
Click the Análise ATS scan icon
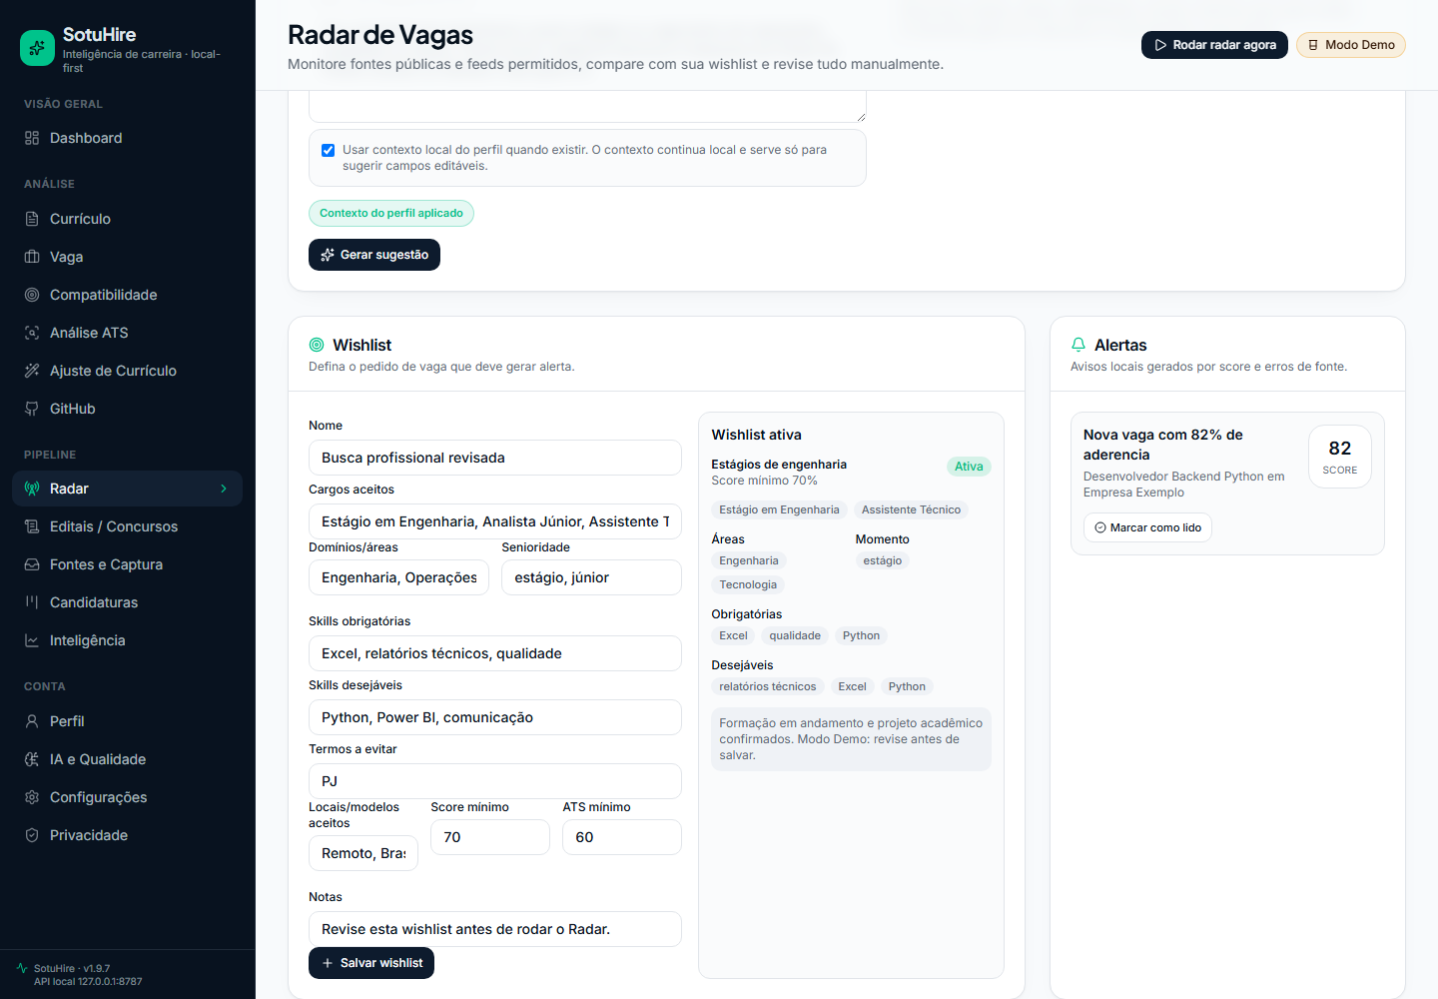click(x=32, y=333)
